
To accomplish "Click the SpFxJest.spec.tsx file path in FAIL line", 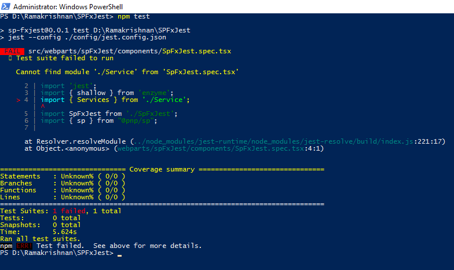I will pyautogui.click(x=130, y=51).
